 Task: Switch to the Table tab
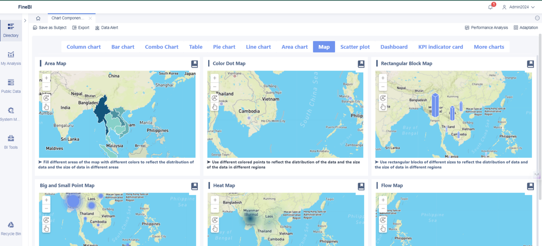coord(196,47)
